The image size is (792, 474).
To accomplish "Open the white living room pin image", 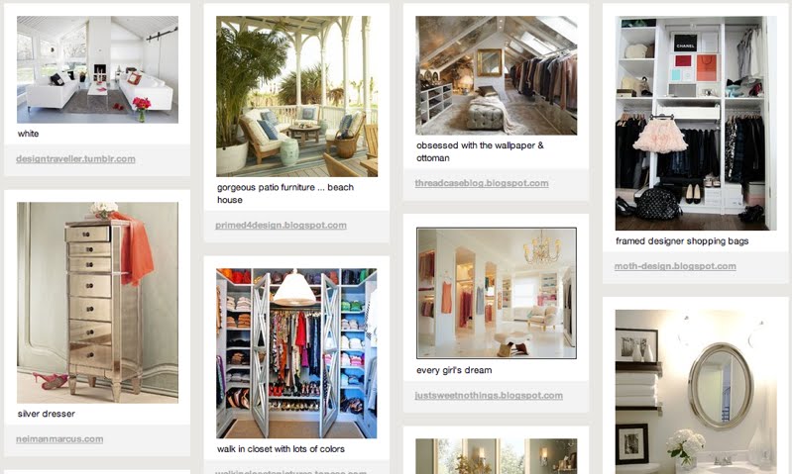I will click(x=97, y=69).
